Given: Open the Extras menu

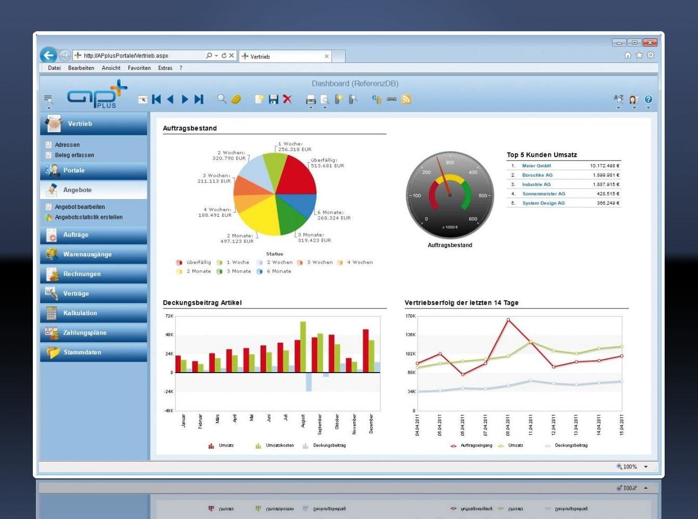Looking at the screenshot, I should point(165,68).
